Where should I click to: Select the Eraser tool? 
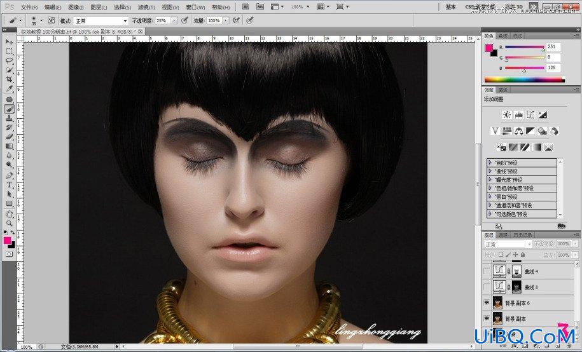(10, 137)
